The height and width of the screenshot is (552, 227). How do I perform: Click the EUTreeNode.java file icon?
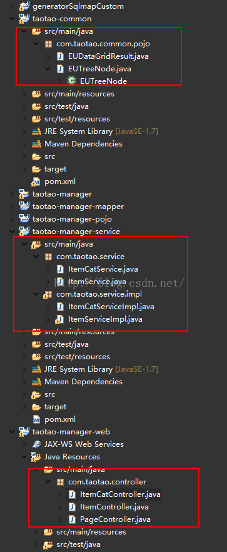60,69
